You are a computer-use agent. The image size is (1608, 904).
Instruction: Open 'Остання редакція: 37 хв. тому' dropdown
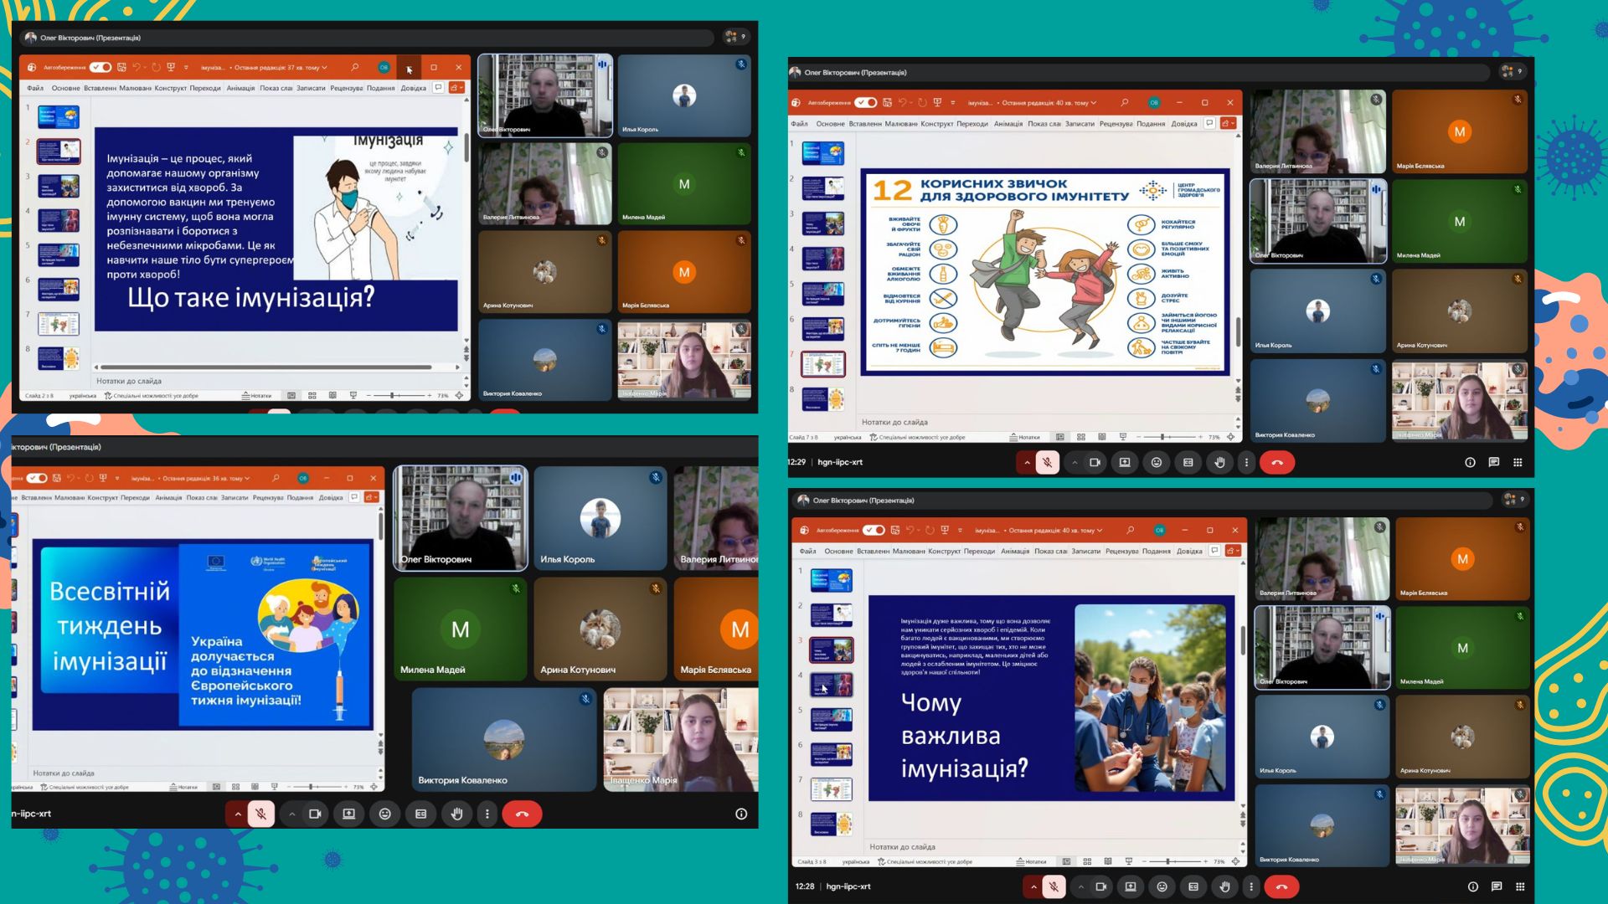click(281, 68)
